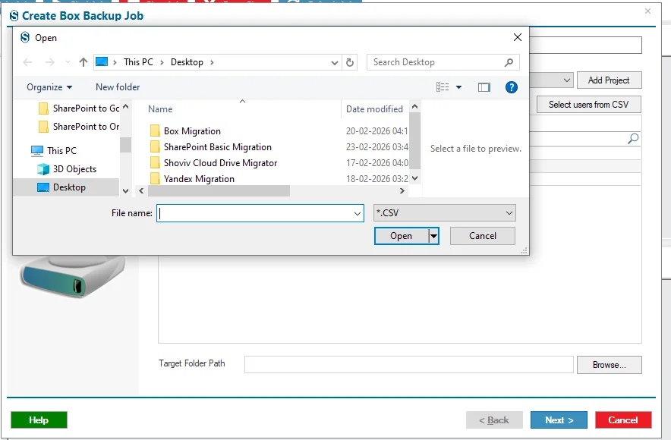Screen dimensions: 671x440
Task: Toggle the preview pane
Action: [x=484, y=87]
